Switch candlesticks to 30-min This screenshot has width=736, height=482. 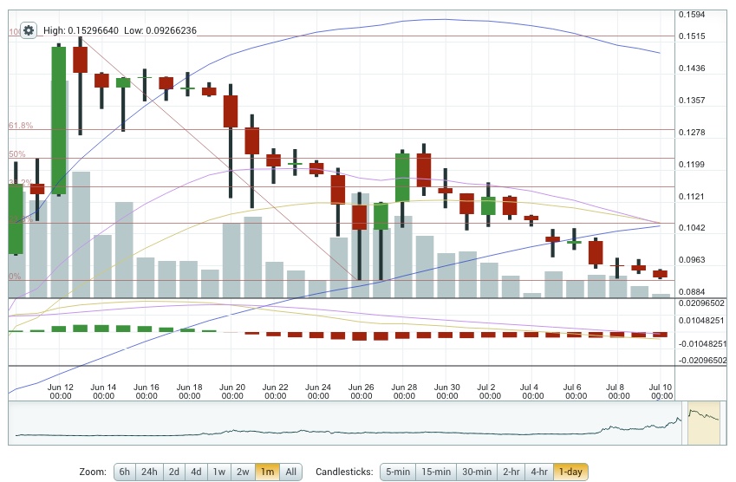click(x=477, y=472)
